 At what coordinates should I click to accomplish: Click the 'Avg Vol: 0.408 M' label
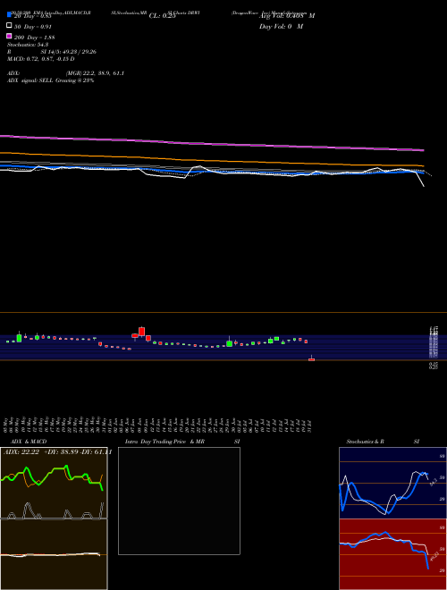(x=287, y=16)
